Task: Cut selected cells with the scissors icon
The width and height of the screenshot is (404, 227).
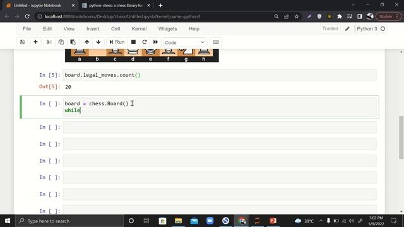Action: [49, 42]
